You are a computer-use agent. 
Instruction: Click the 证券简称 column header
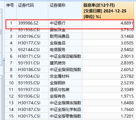[65, 11]
